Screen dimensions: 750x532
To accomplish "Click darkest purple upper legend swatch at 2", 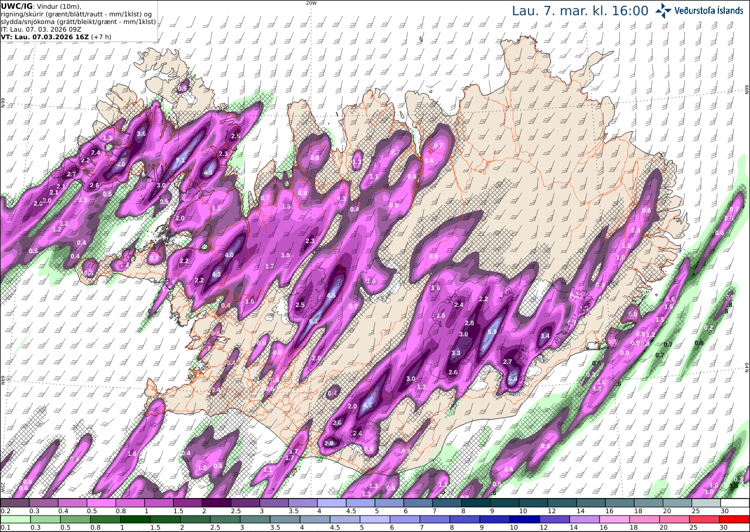I will click(216, 503).
